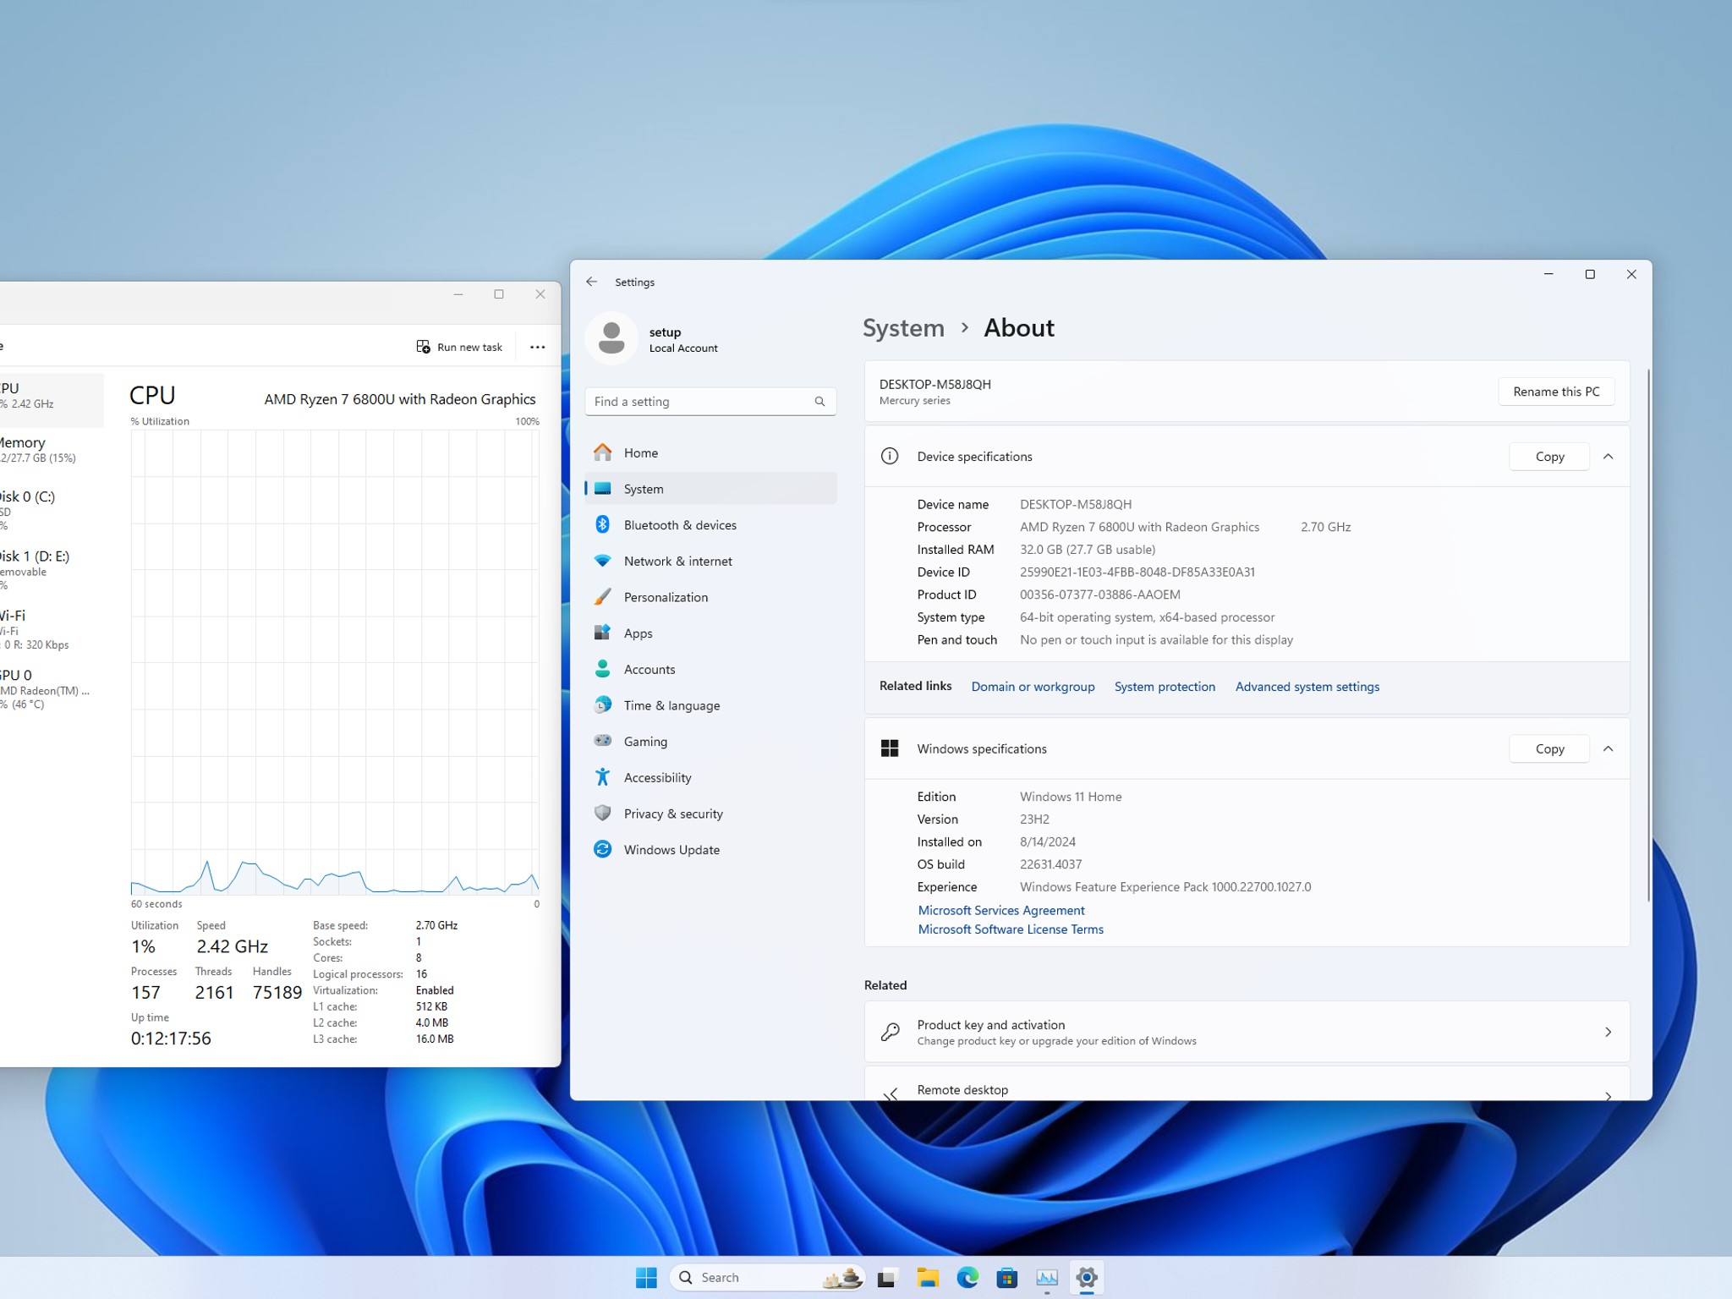Screen dimensions: 1732x1299
Task: Copy the Windows specifications
Action: point(1549,749)
